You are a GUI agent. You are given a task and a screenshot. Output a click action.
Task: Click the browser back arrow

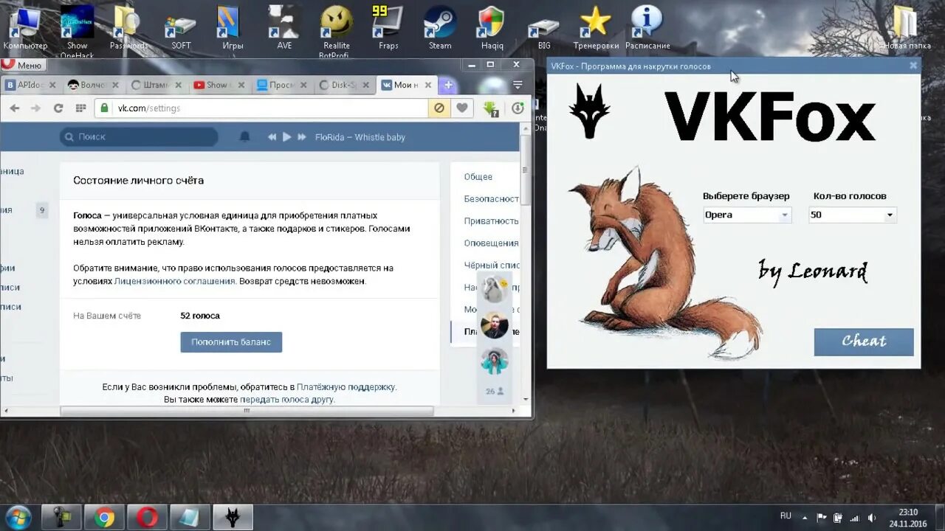(15, 108)
